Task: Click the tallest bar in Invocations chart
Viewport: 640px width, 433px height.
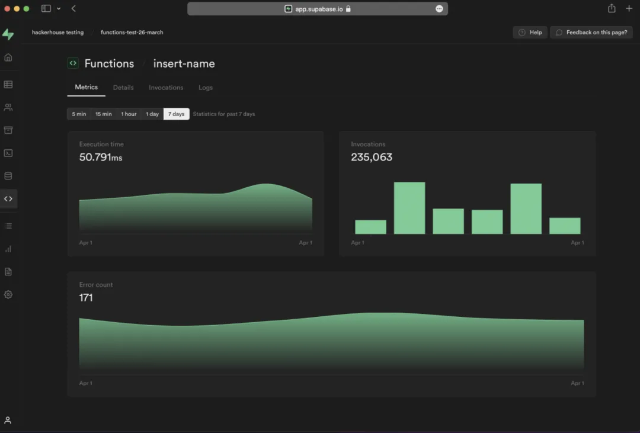Action: click(409, 208)
